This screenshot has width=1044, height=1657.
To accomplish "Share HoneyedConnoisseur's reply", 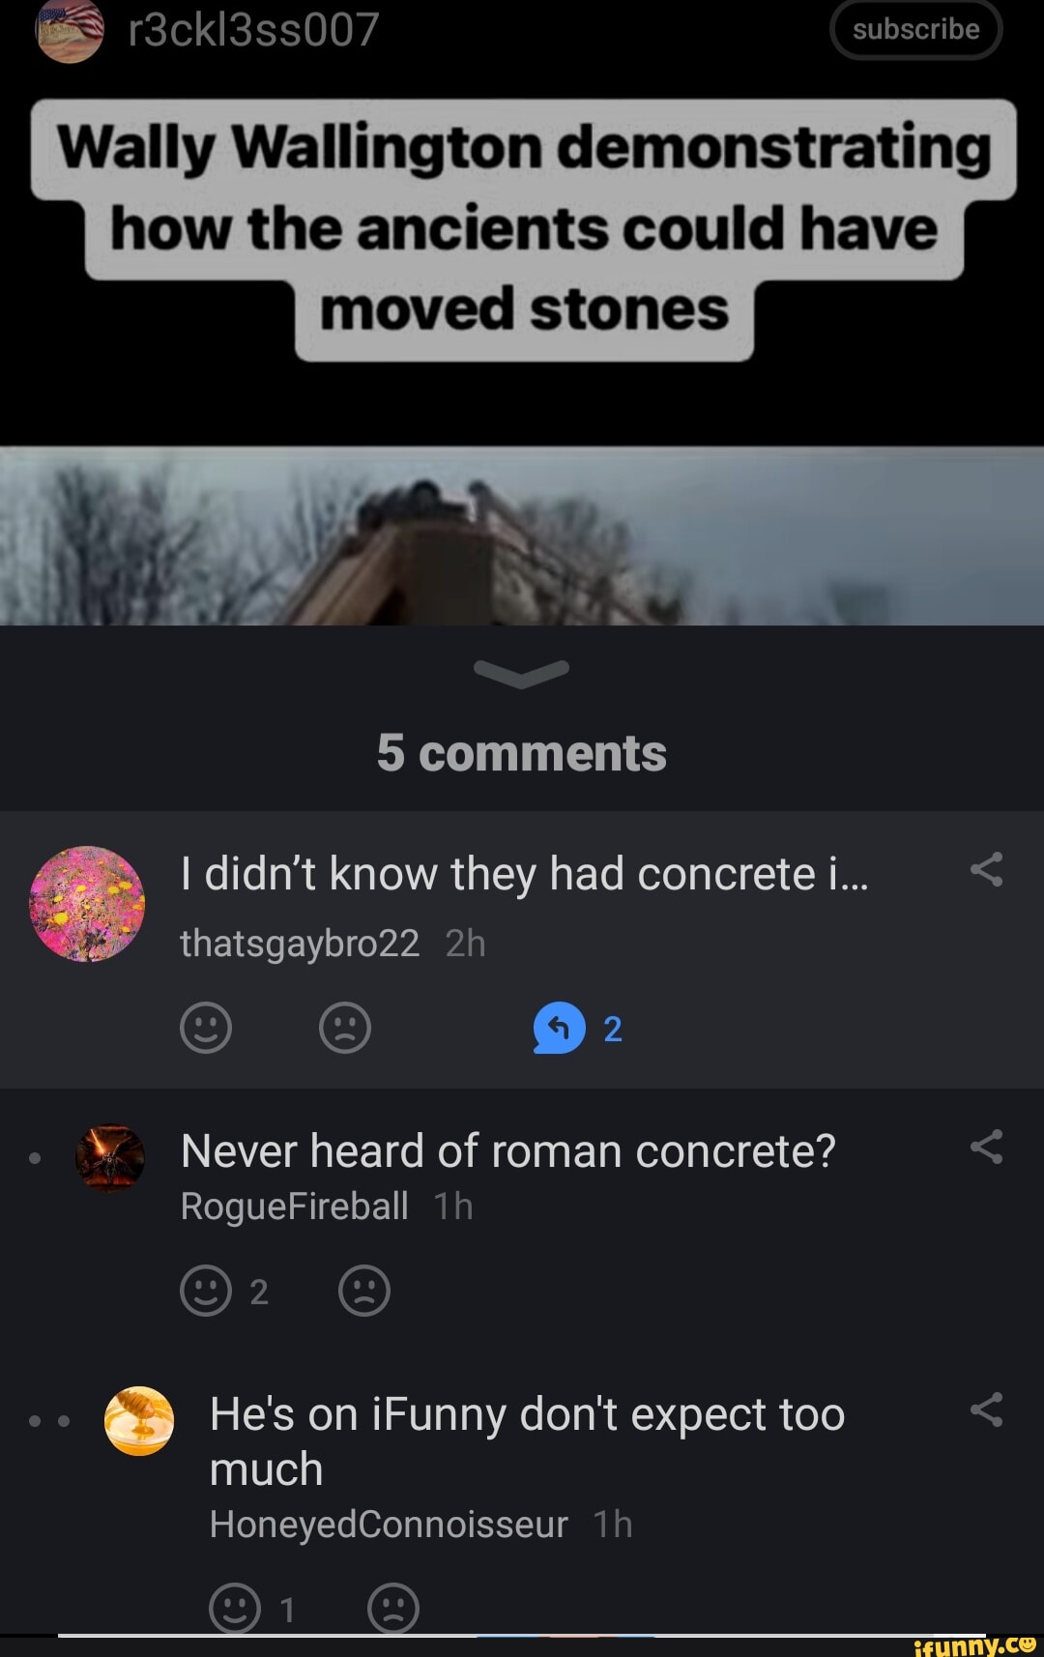I will pos(987,1410).
